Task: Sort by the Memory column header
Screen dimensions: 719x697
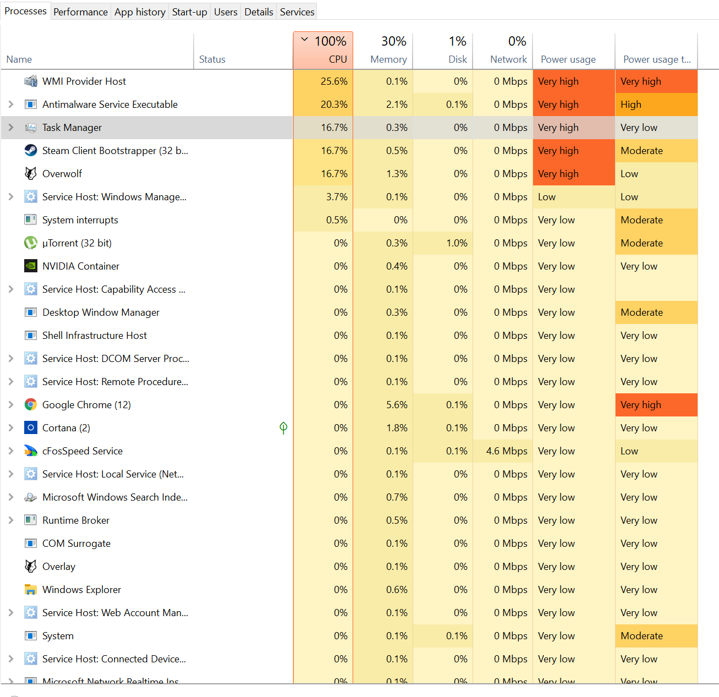Action: (x=383, y=51)
